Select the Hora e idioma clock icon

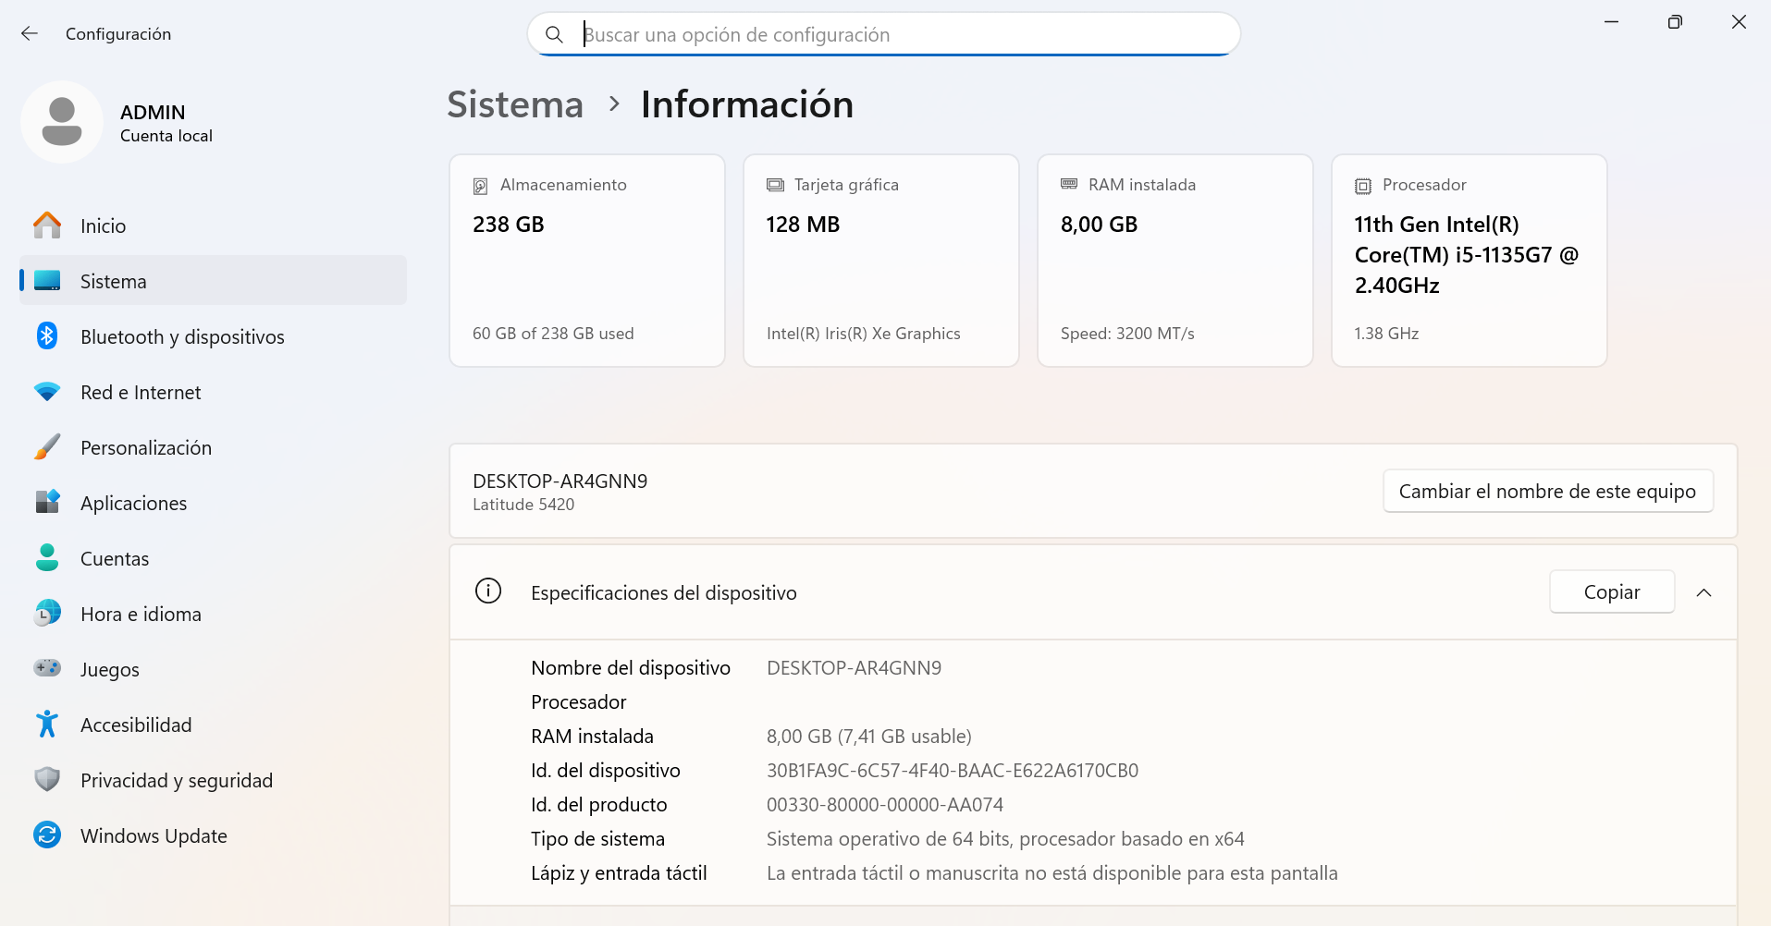(x=47, y=613)
